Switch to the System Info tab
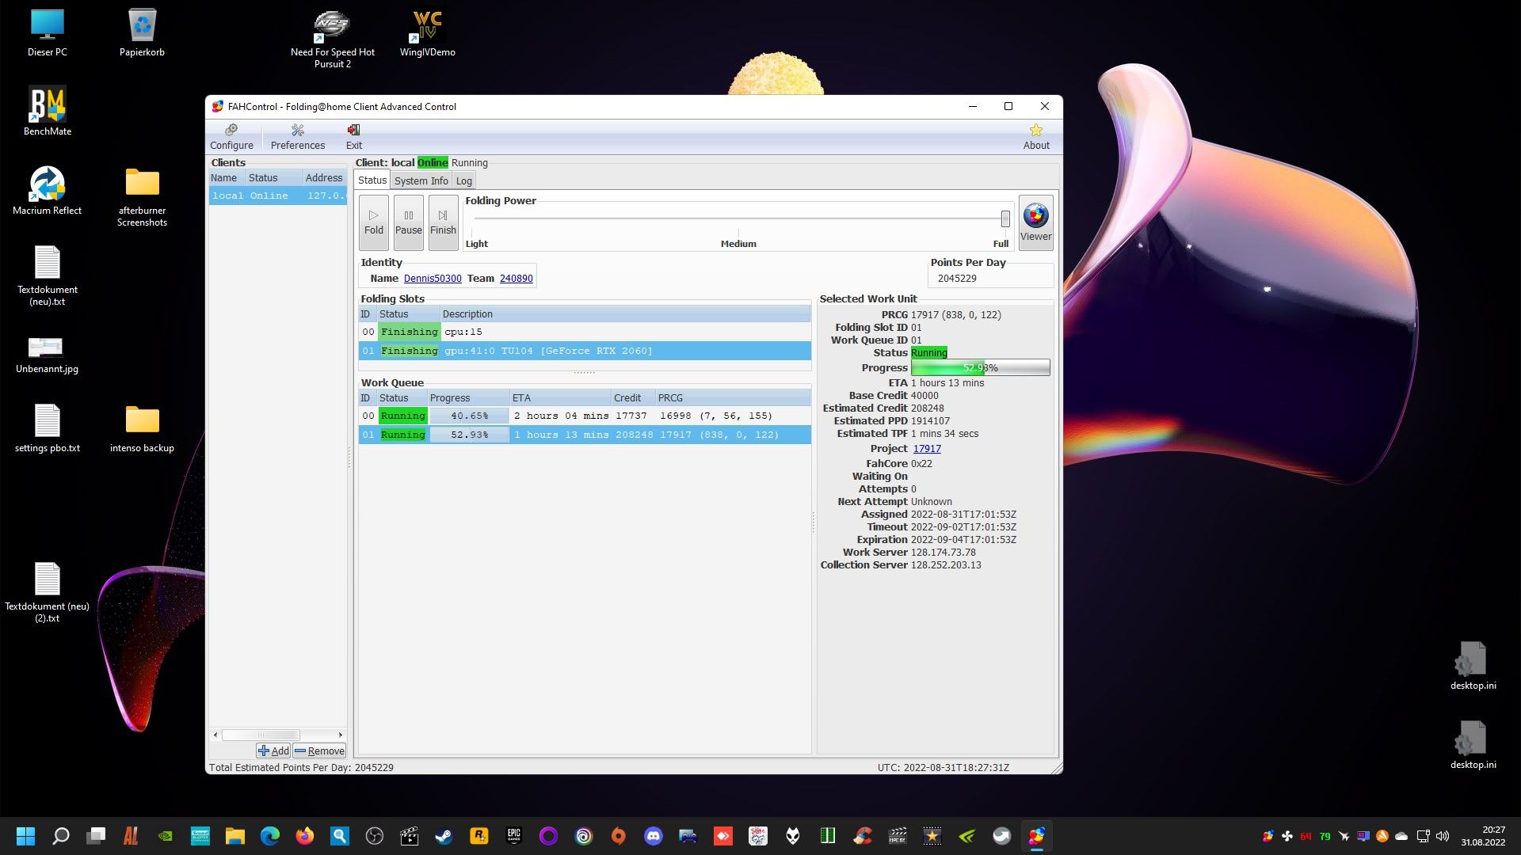The height and width of the screenshot is (855, 1521). pos(421,181)
